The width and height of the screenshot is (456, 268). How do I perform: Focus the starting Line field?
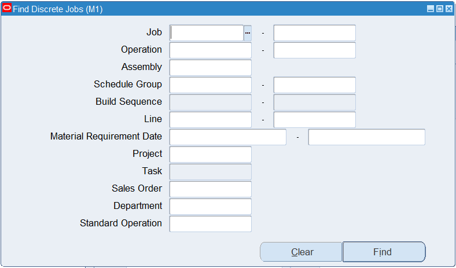tap(210, 120)
